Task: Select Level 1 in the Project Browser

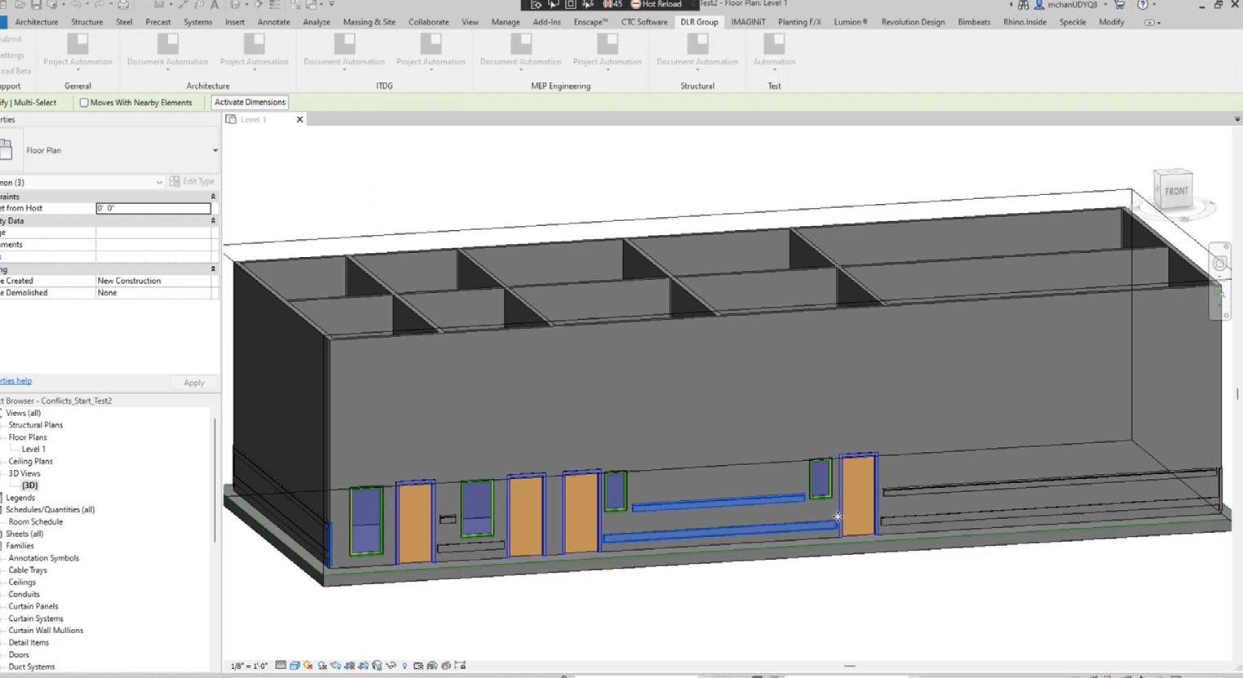Action: point(33,449)
